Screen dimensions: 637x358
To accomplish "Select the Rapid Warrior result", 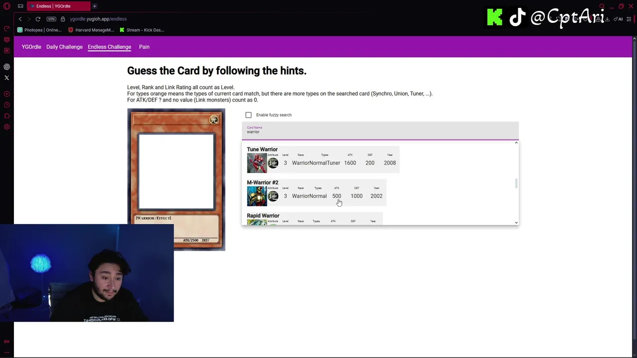I will click(x=314, y=219).
